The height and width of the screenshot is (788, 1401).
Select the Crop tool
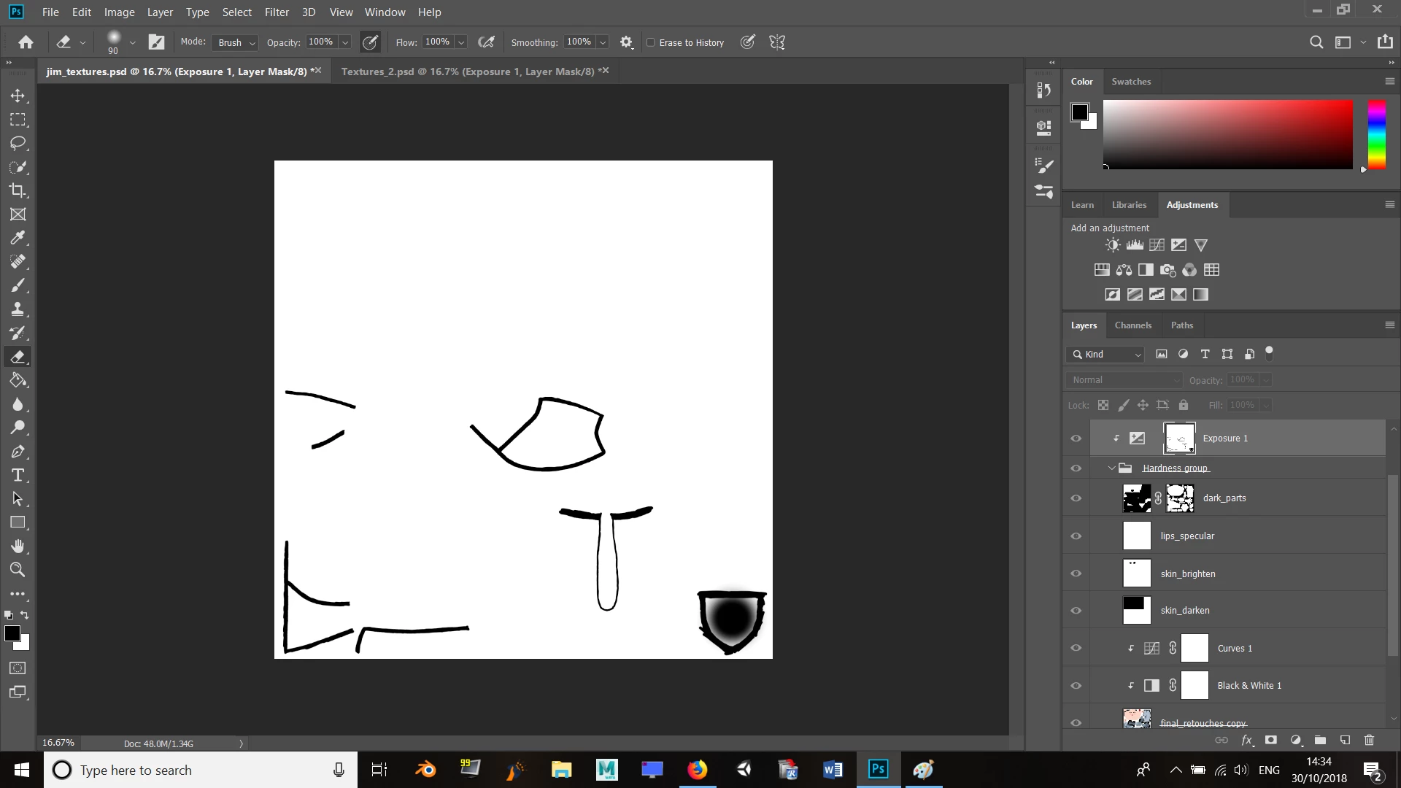pyautogui.click(x=18, y=190)
